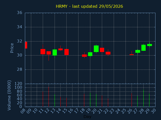This screenshot has height=120, width=161.
Task: Select the green candlestick for day 27
Action: click(x=138, y=51)
